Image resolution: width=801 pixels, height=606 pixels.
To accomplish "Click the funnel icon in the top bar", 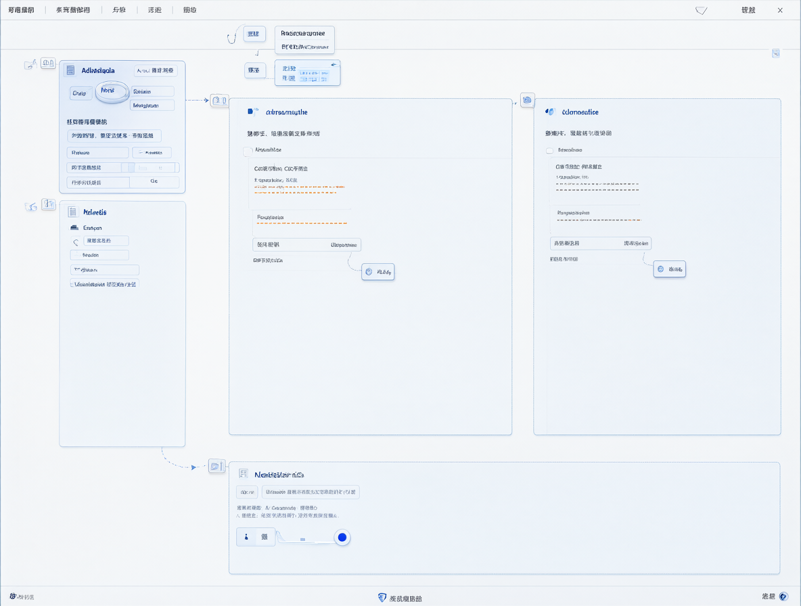I will click(x=702, y=10).
